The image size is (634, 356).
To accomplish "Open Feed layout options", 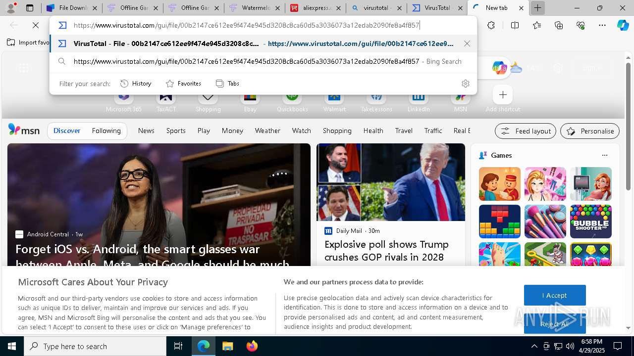I will (526, 131).
